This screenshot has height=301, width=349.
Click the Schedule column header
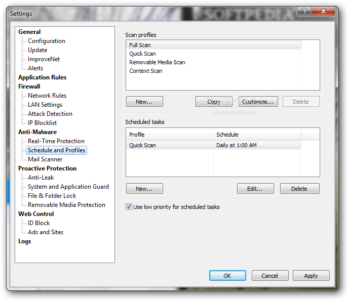click(x=257, y=135)
